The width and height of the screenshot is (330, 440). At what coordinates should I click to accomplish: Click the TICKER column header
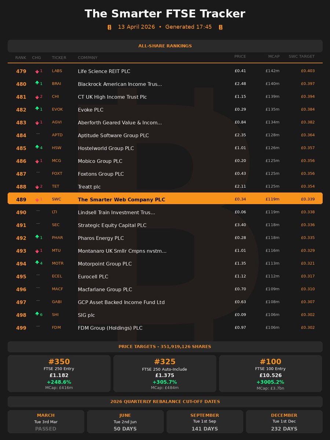point(59,58)
